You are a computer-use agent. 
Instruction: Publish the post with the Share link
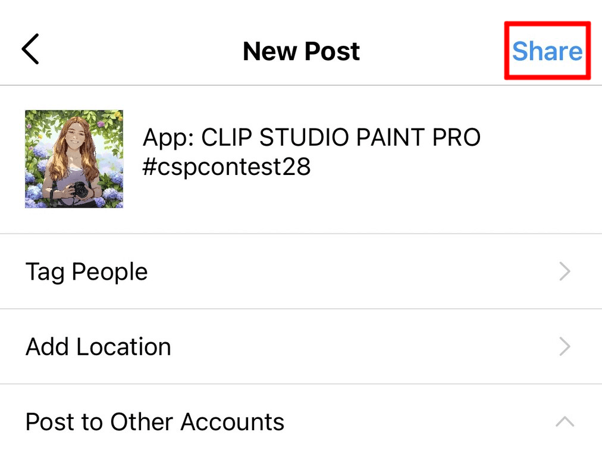[x=547, y=51]
